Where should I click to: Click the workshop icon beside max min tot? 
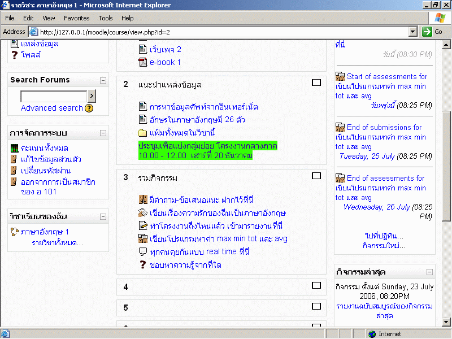click(143, 239)
